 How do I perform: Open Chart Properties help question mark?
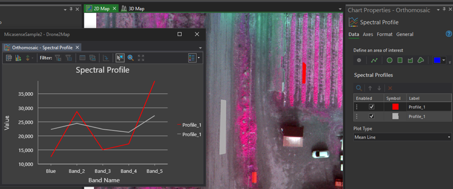coord(449,34)
